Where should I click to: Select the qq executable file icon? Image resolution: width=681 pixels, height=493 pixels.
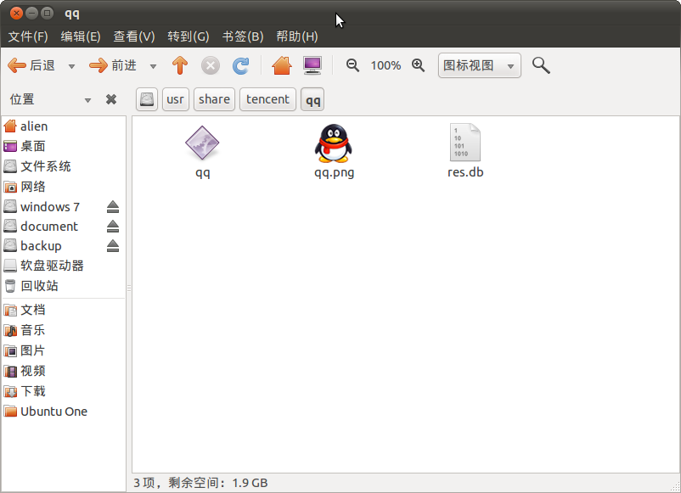(x=202, y=143)
